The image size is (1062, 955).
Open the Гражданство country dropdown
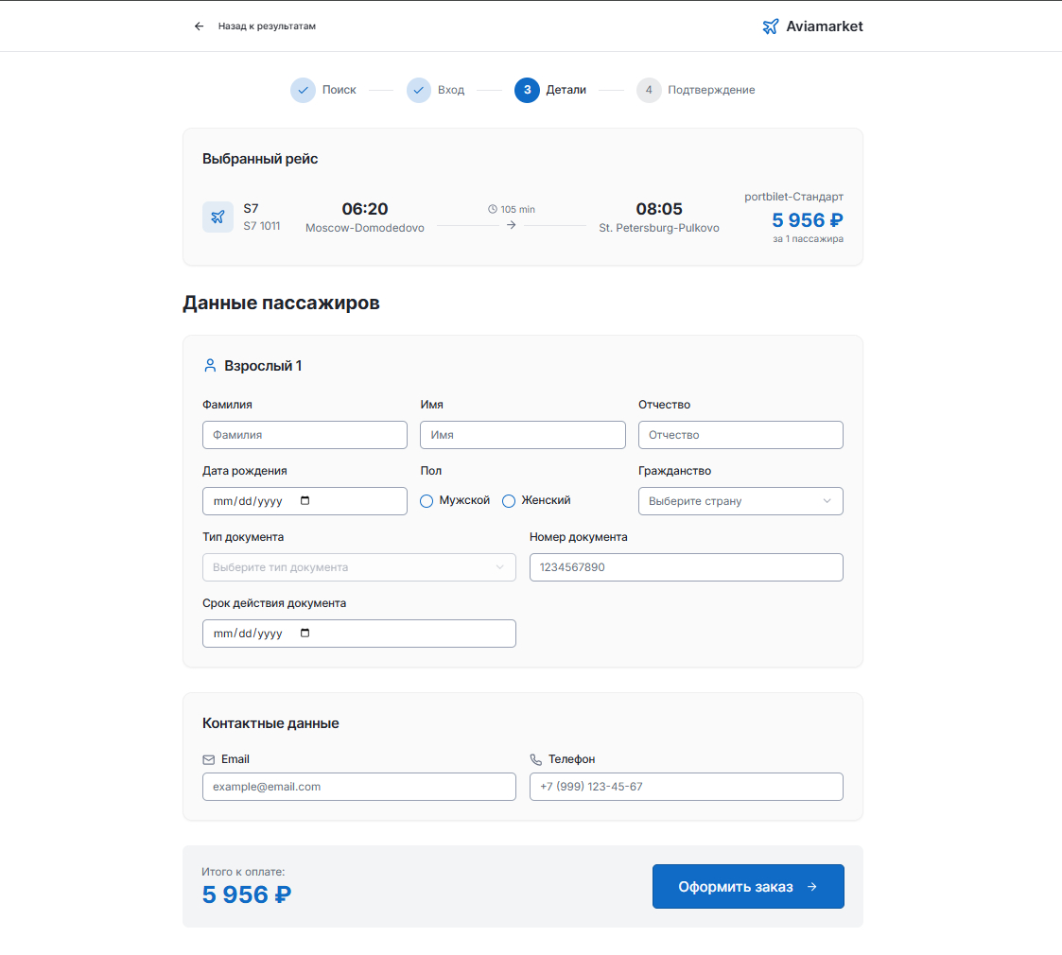[x=740, y=501]
